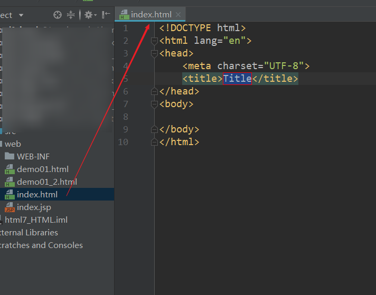Click the WEB-INF folder icon

10,156
